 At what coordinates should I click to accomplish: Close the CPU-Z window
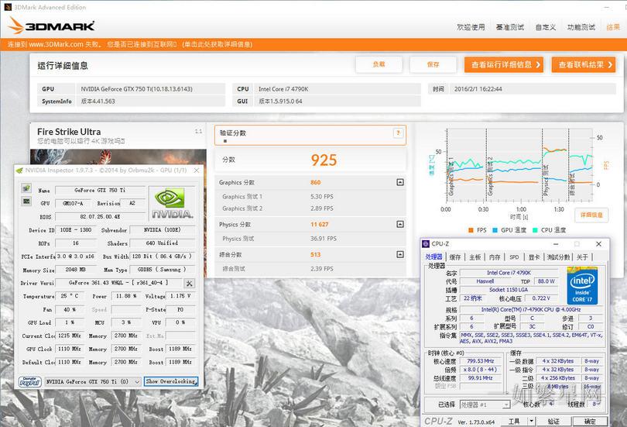(x=598, y=243)
